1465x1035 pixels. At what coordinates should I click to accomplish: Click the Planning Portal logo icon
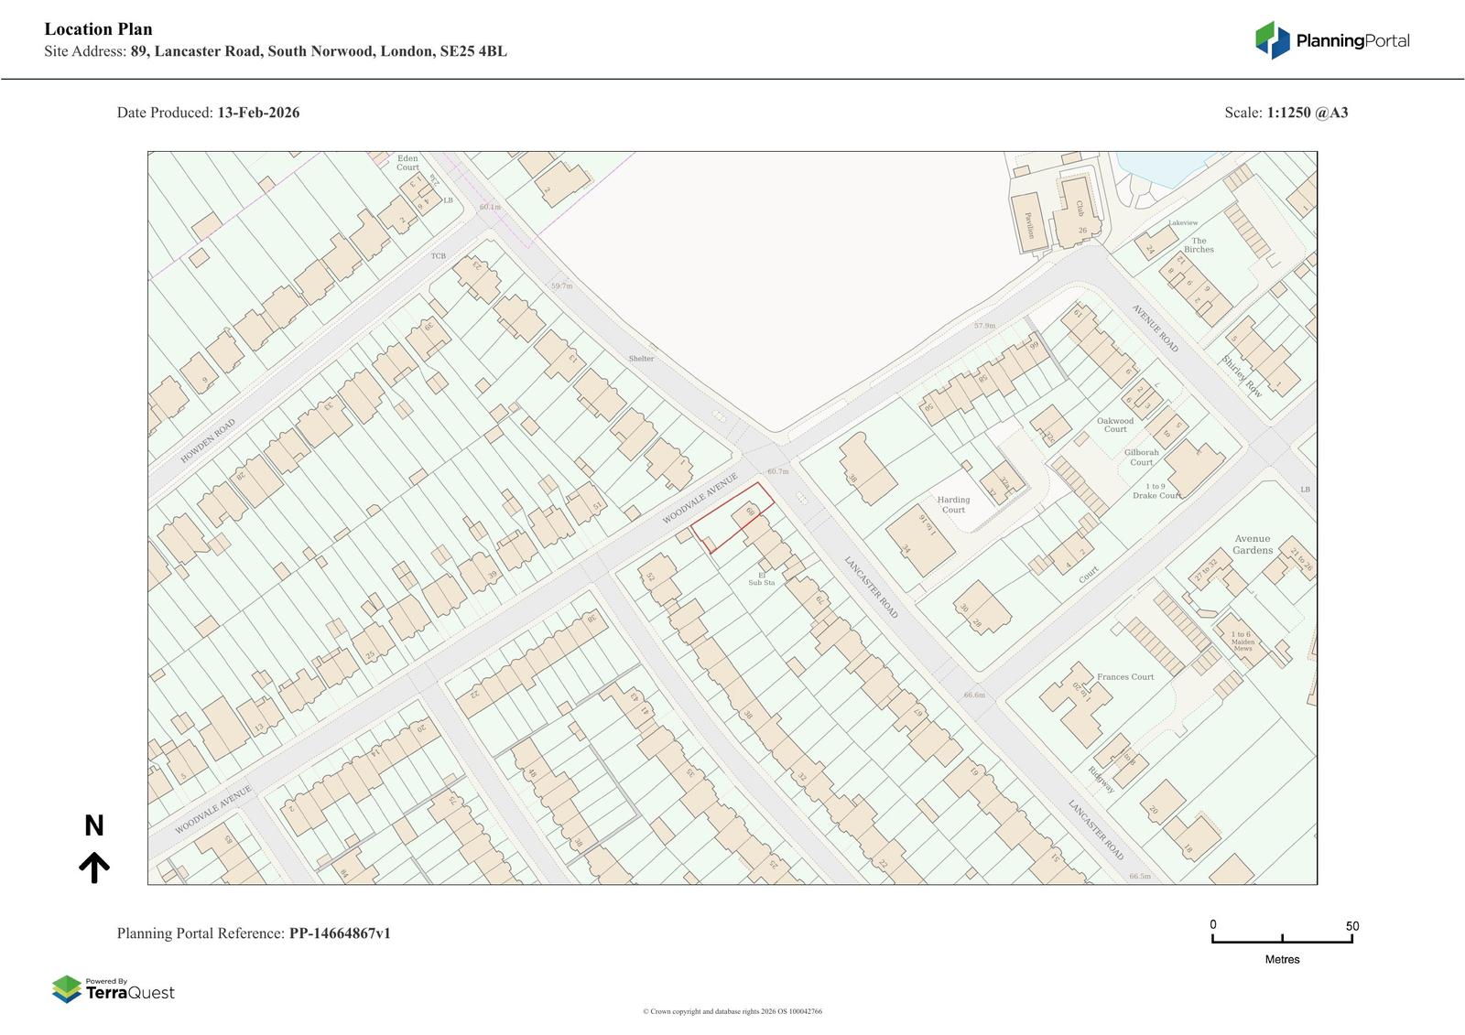click(1272, 40)
